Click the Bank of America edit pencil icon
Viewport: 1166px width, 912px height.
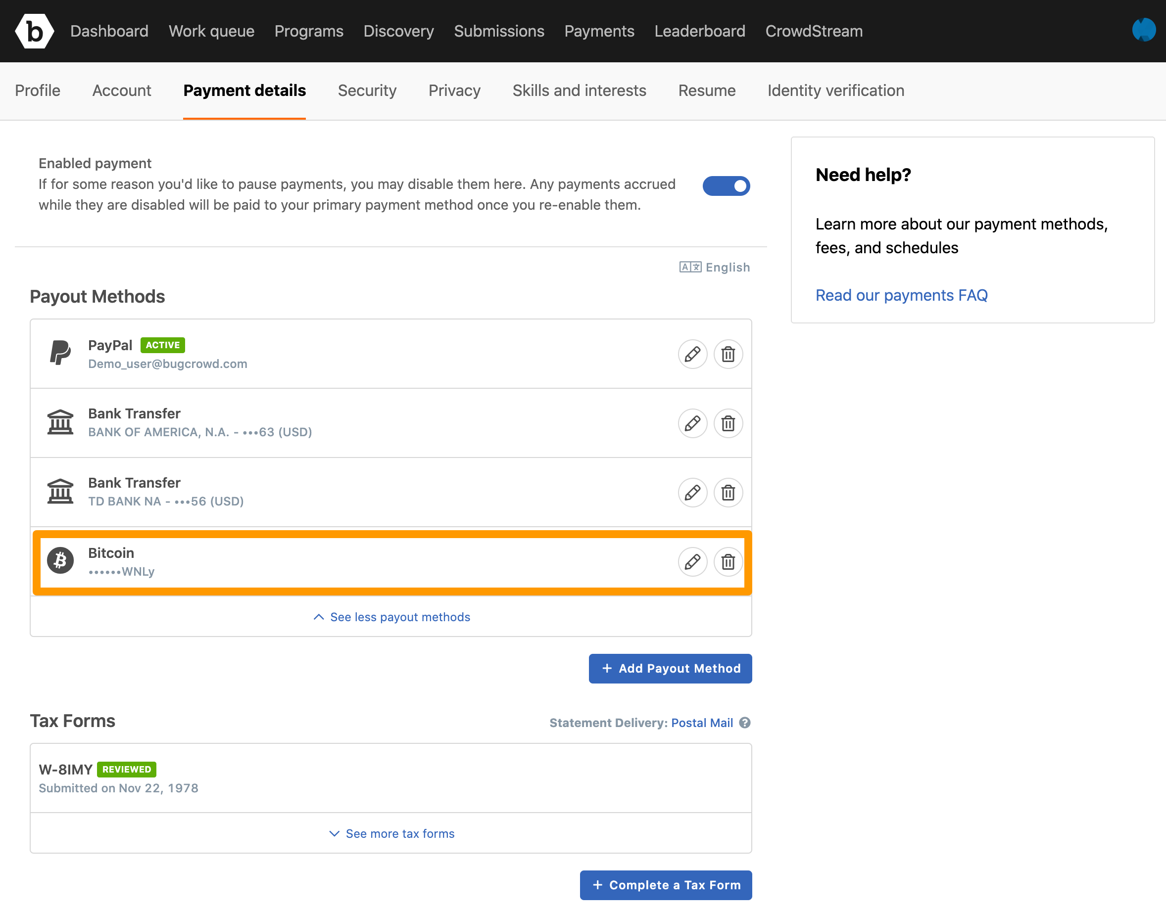click(692, 423)
